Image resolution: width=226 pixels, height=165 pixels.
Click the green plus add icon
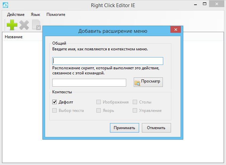click(x=12, y=25)
